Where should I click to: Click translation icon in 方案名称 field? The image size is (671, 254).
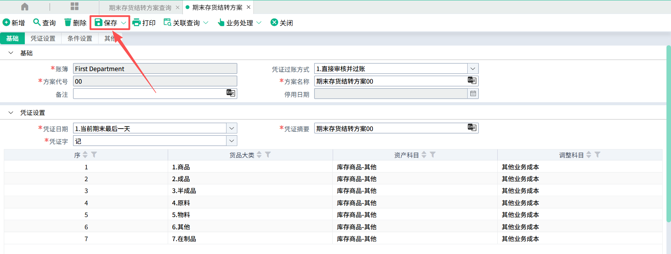(x=472, y=81)
